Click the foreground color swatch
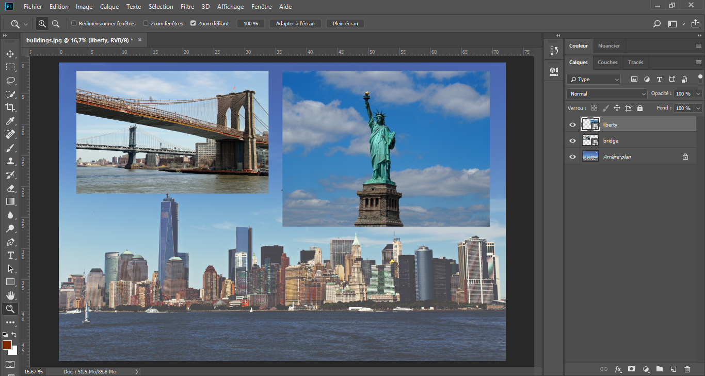This screenshot has width=705, height=376. [7, 344]
